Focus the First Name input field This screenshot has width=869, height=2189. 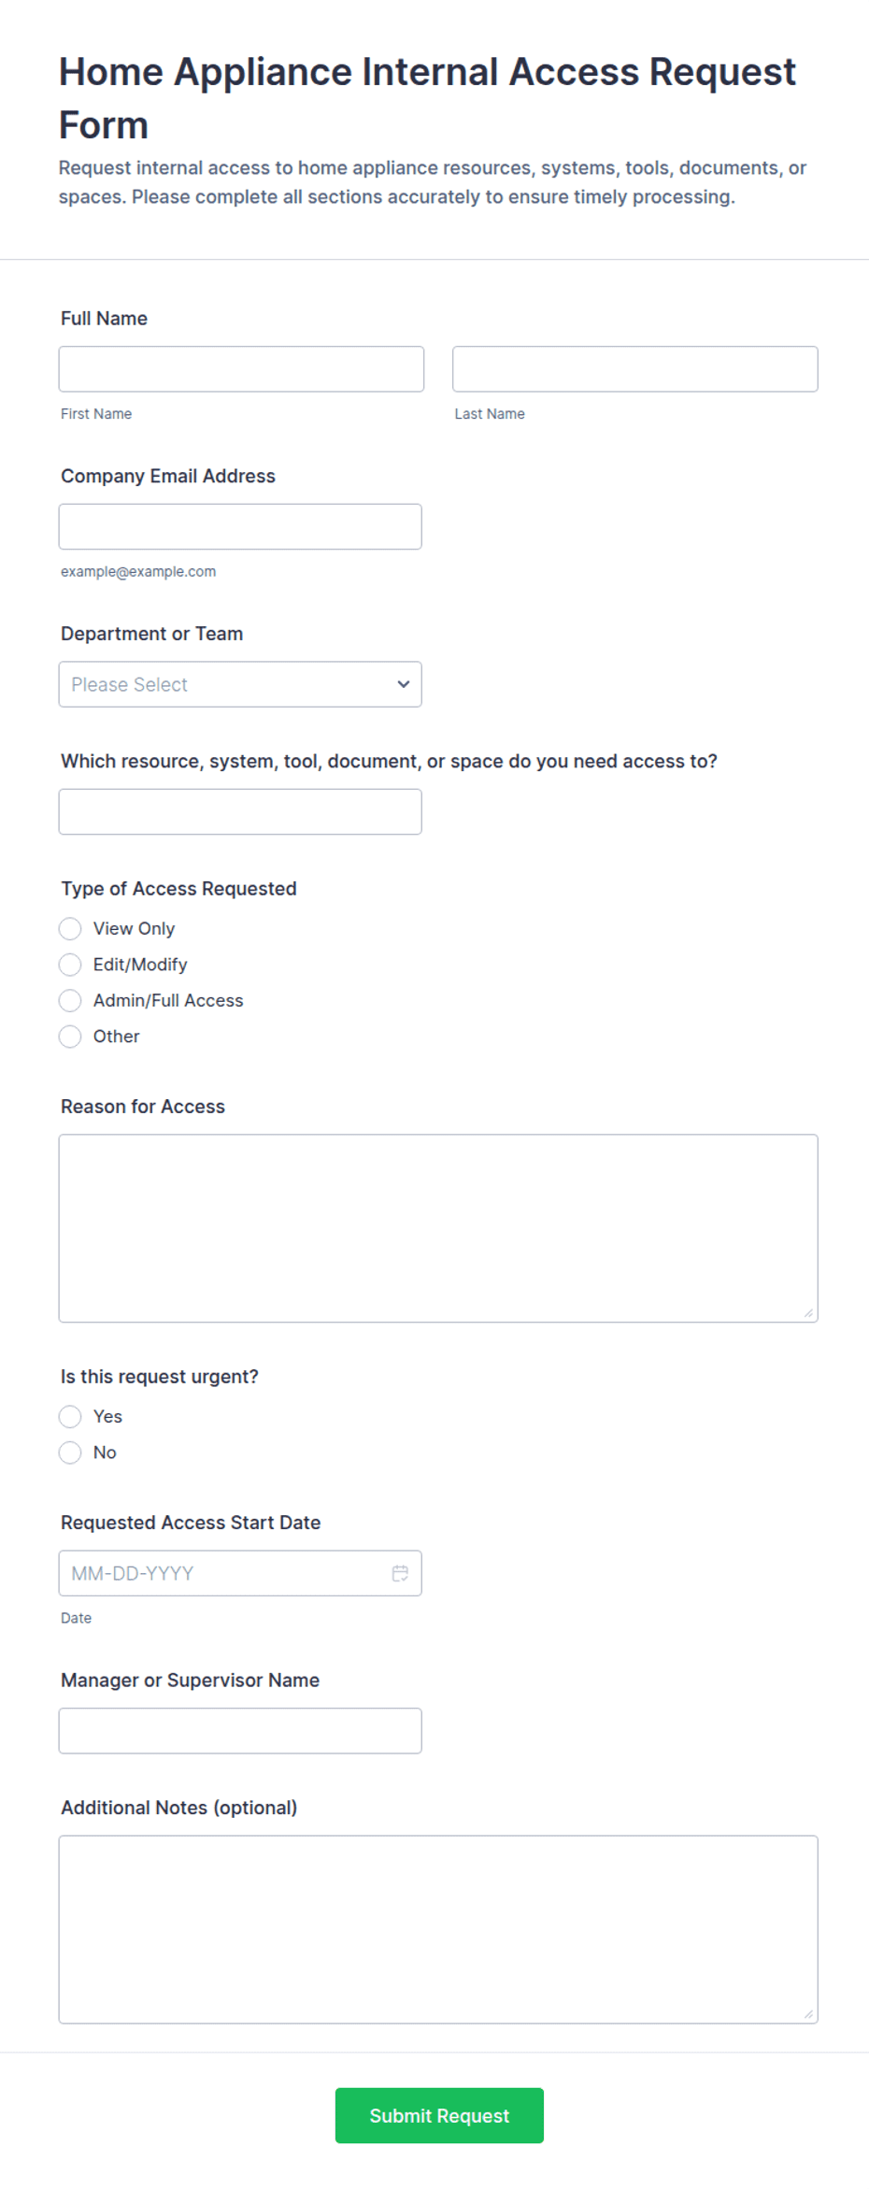(241, 369)
